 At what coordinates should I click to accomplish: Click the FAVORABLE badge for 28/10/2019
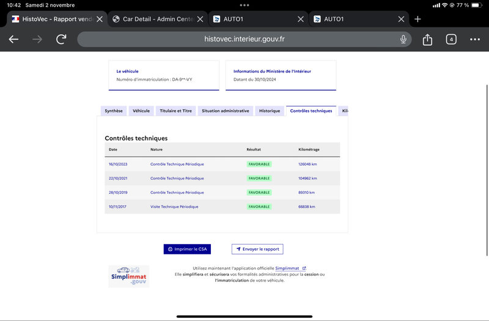point(259,193)
